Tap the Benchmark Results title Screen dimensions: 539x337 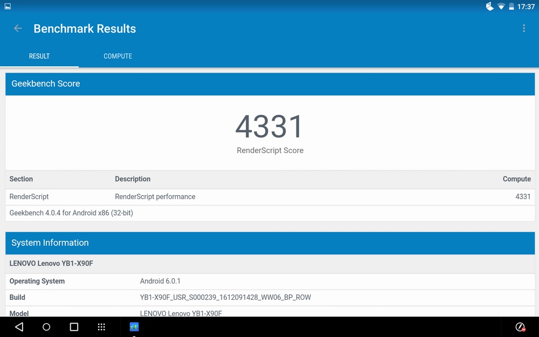[x=85, y=29]
